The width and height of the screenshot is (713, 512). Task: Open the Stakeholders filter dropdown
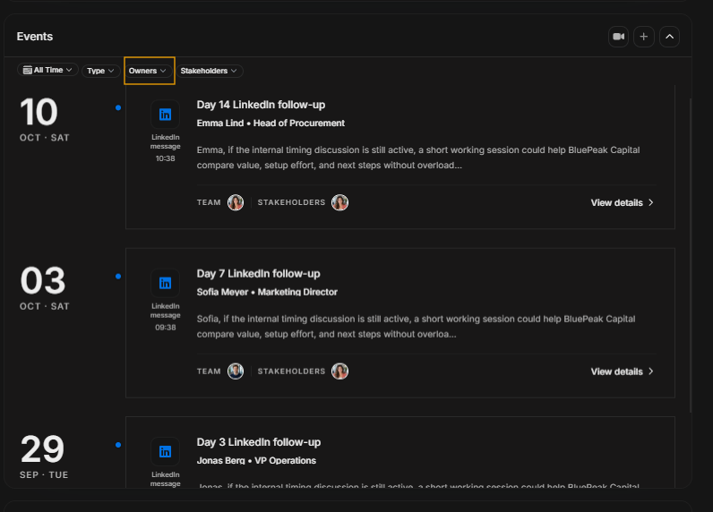pos(210,71)
